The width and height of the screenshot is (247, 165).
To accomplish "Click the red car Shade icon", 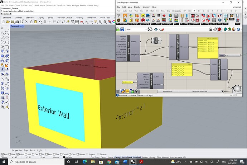I will 82,22.
